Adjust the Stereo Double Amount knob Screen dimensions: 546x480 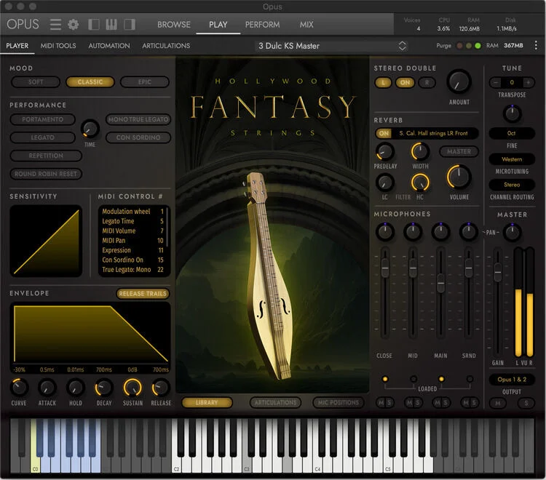pos(459,81)
